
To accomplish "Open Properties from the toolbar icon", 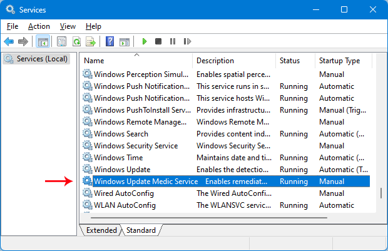I will pyautogui.click(x=61, y=41).
